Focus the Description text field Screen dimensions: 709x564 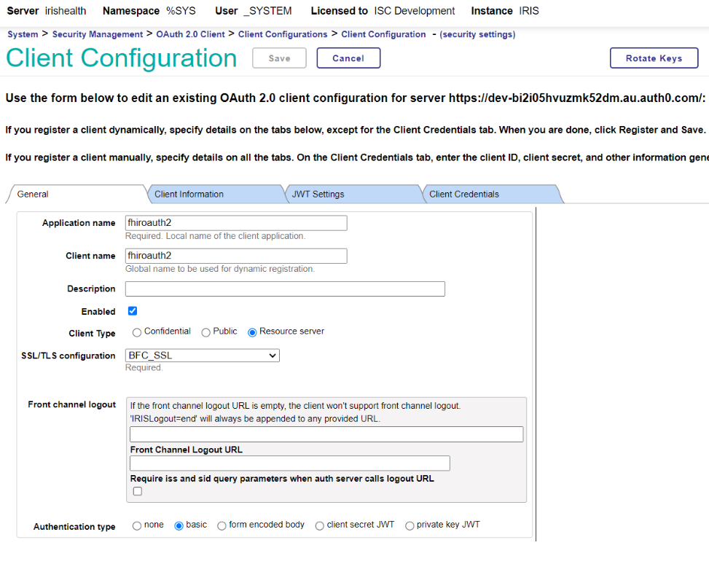pyautogui.click(x=285, y=289)
